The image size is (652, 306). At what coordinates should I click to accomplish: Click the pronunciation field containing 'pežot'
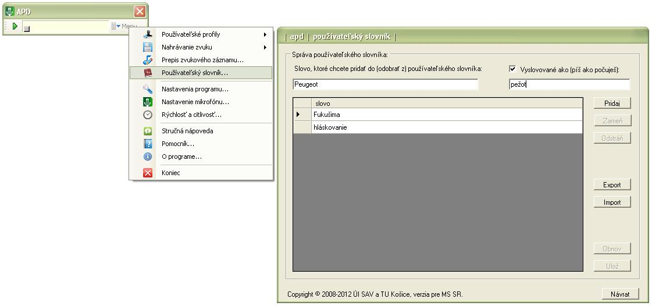click(569, 84)
